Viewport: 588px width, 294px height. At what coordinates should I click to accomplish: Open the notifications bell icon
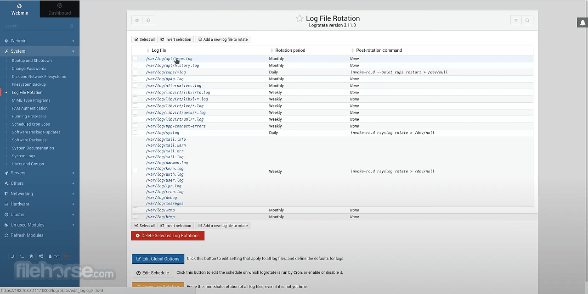click(x=582, y=22)
